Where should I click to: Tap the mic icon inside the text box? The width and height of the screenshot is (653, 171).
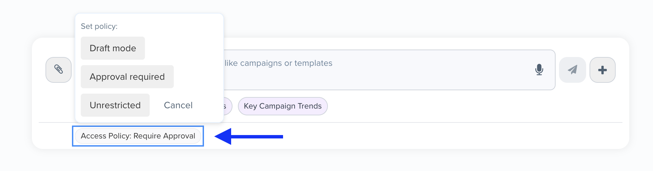click(x=539, y=70)
